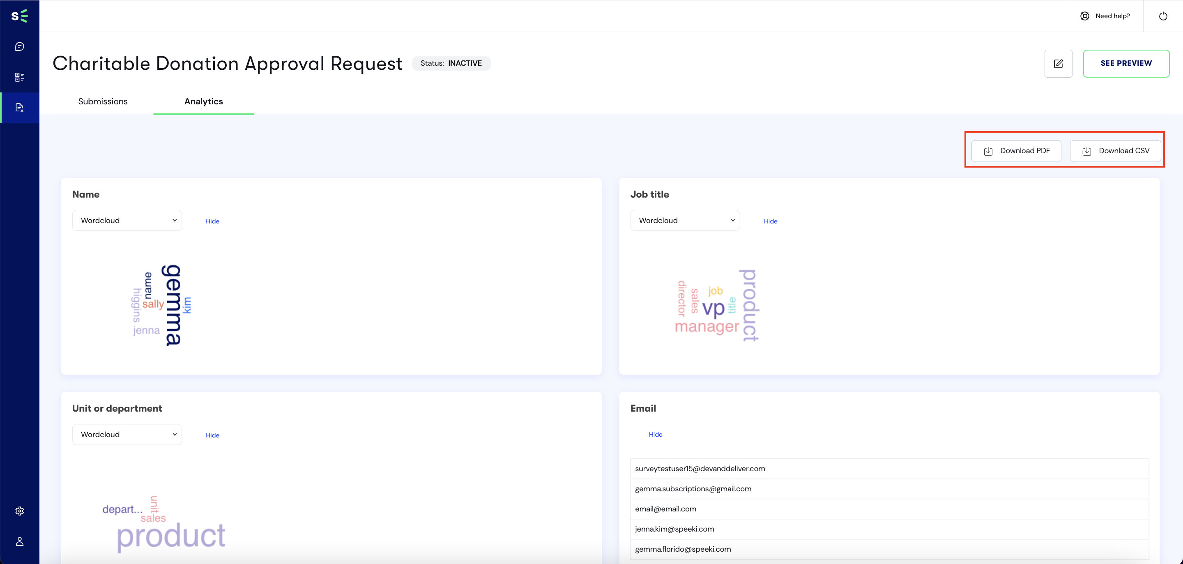Hide the Job title wordcloud section

tap(770, 220)
